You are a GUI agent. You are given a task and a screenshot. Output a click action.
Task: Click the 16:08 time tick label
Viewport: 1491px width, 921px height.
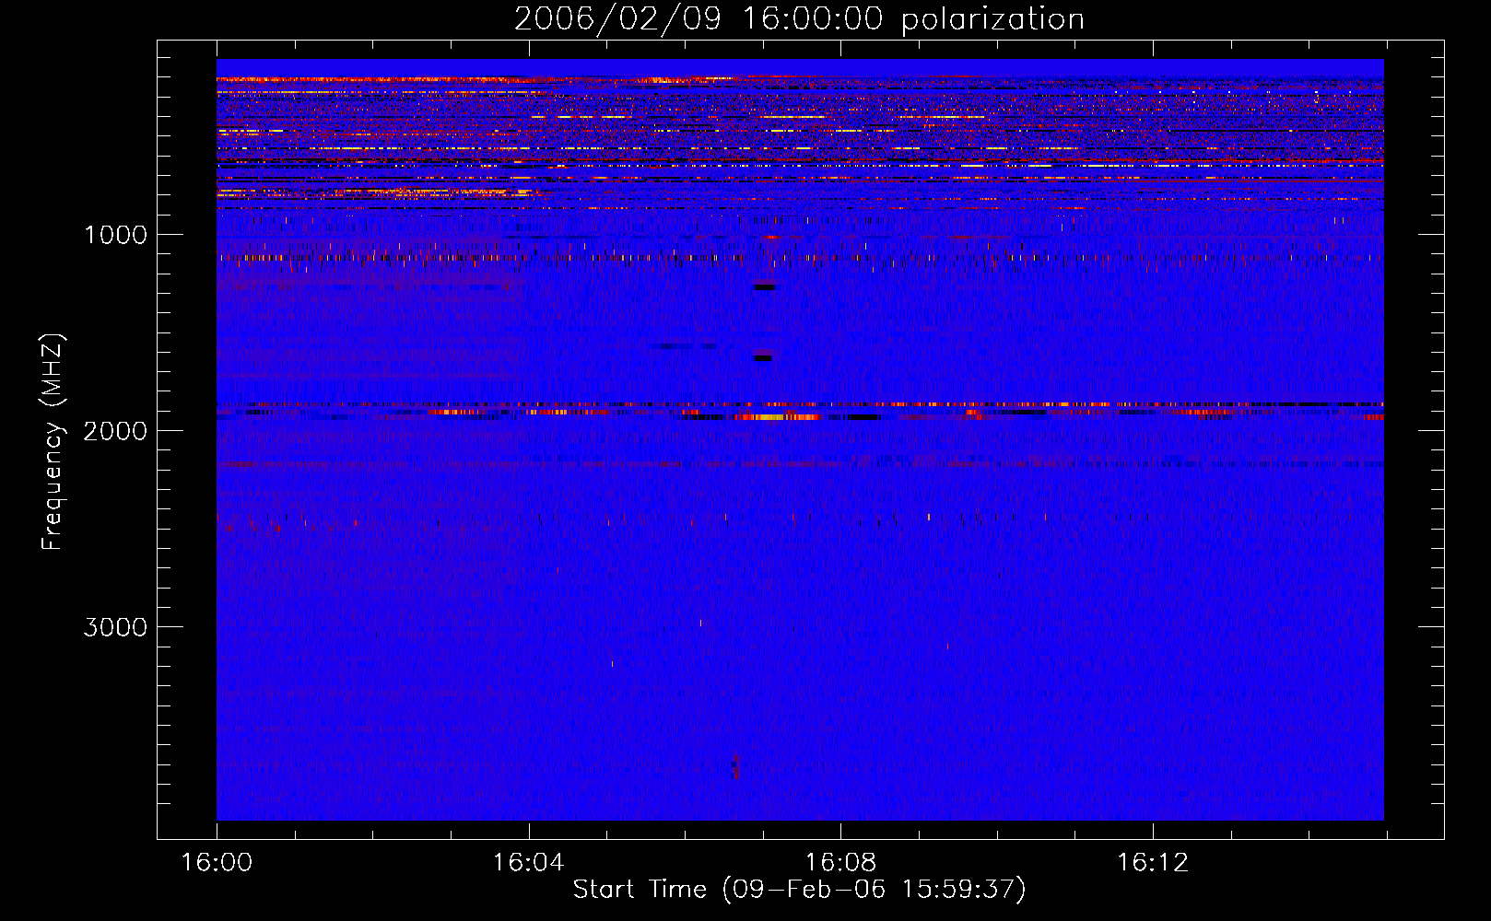(x=840, y=863)
